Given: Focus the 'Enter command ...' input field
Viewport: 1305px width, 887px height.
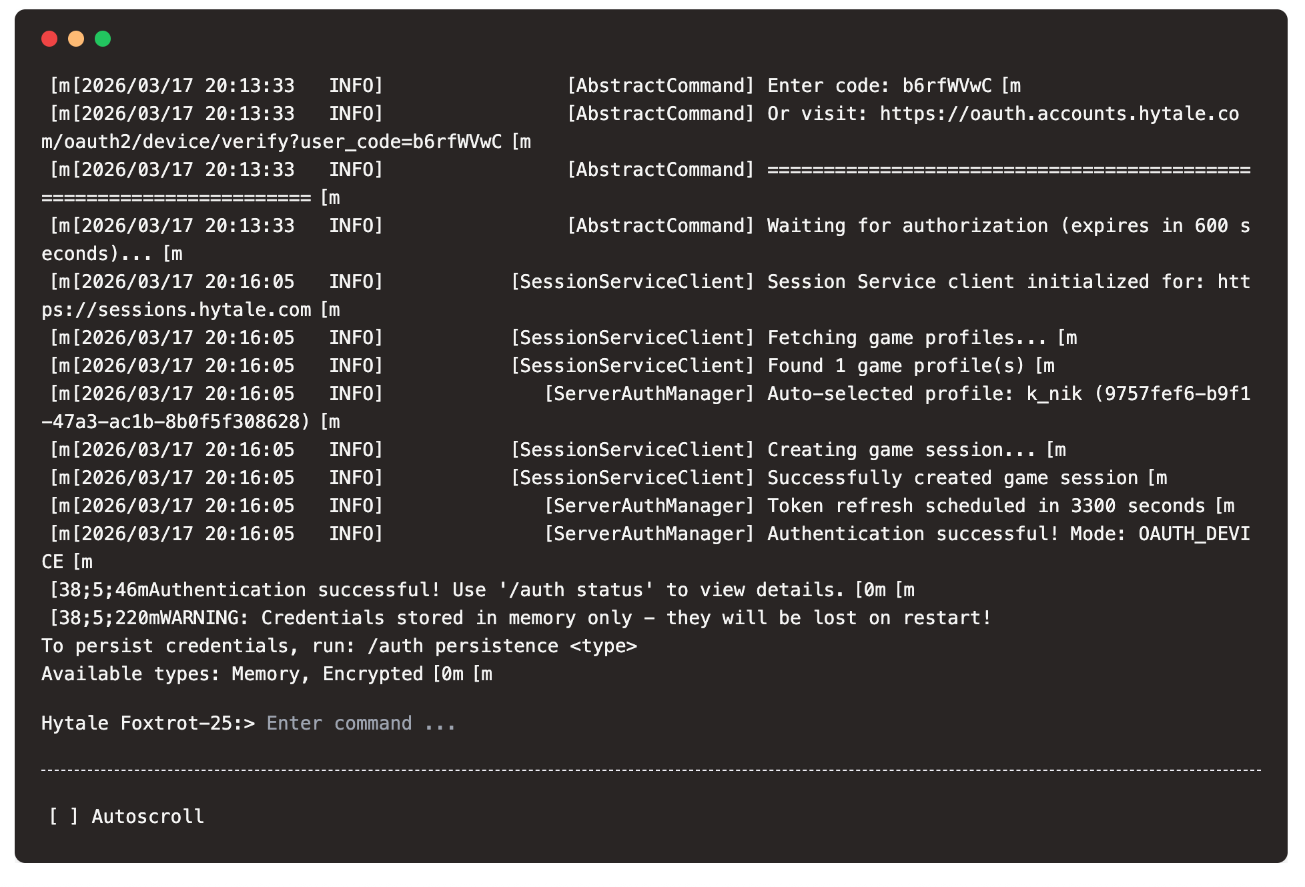Looking at the screenshot, I should coord(361,724).
